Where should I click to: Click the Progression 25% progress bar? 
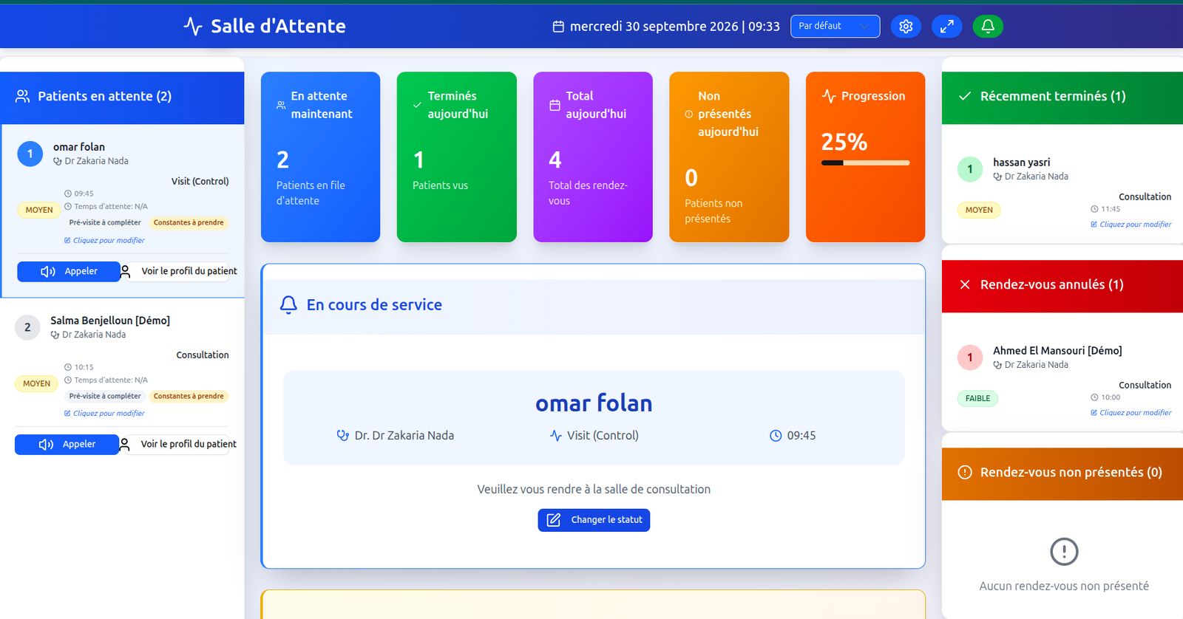865,163
